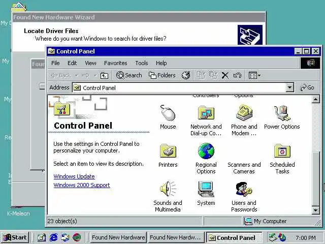Expand the Address bar dropdown
Screen dimensions: 325x244
(x=290, y=87)
